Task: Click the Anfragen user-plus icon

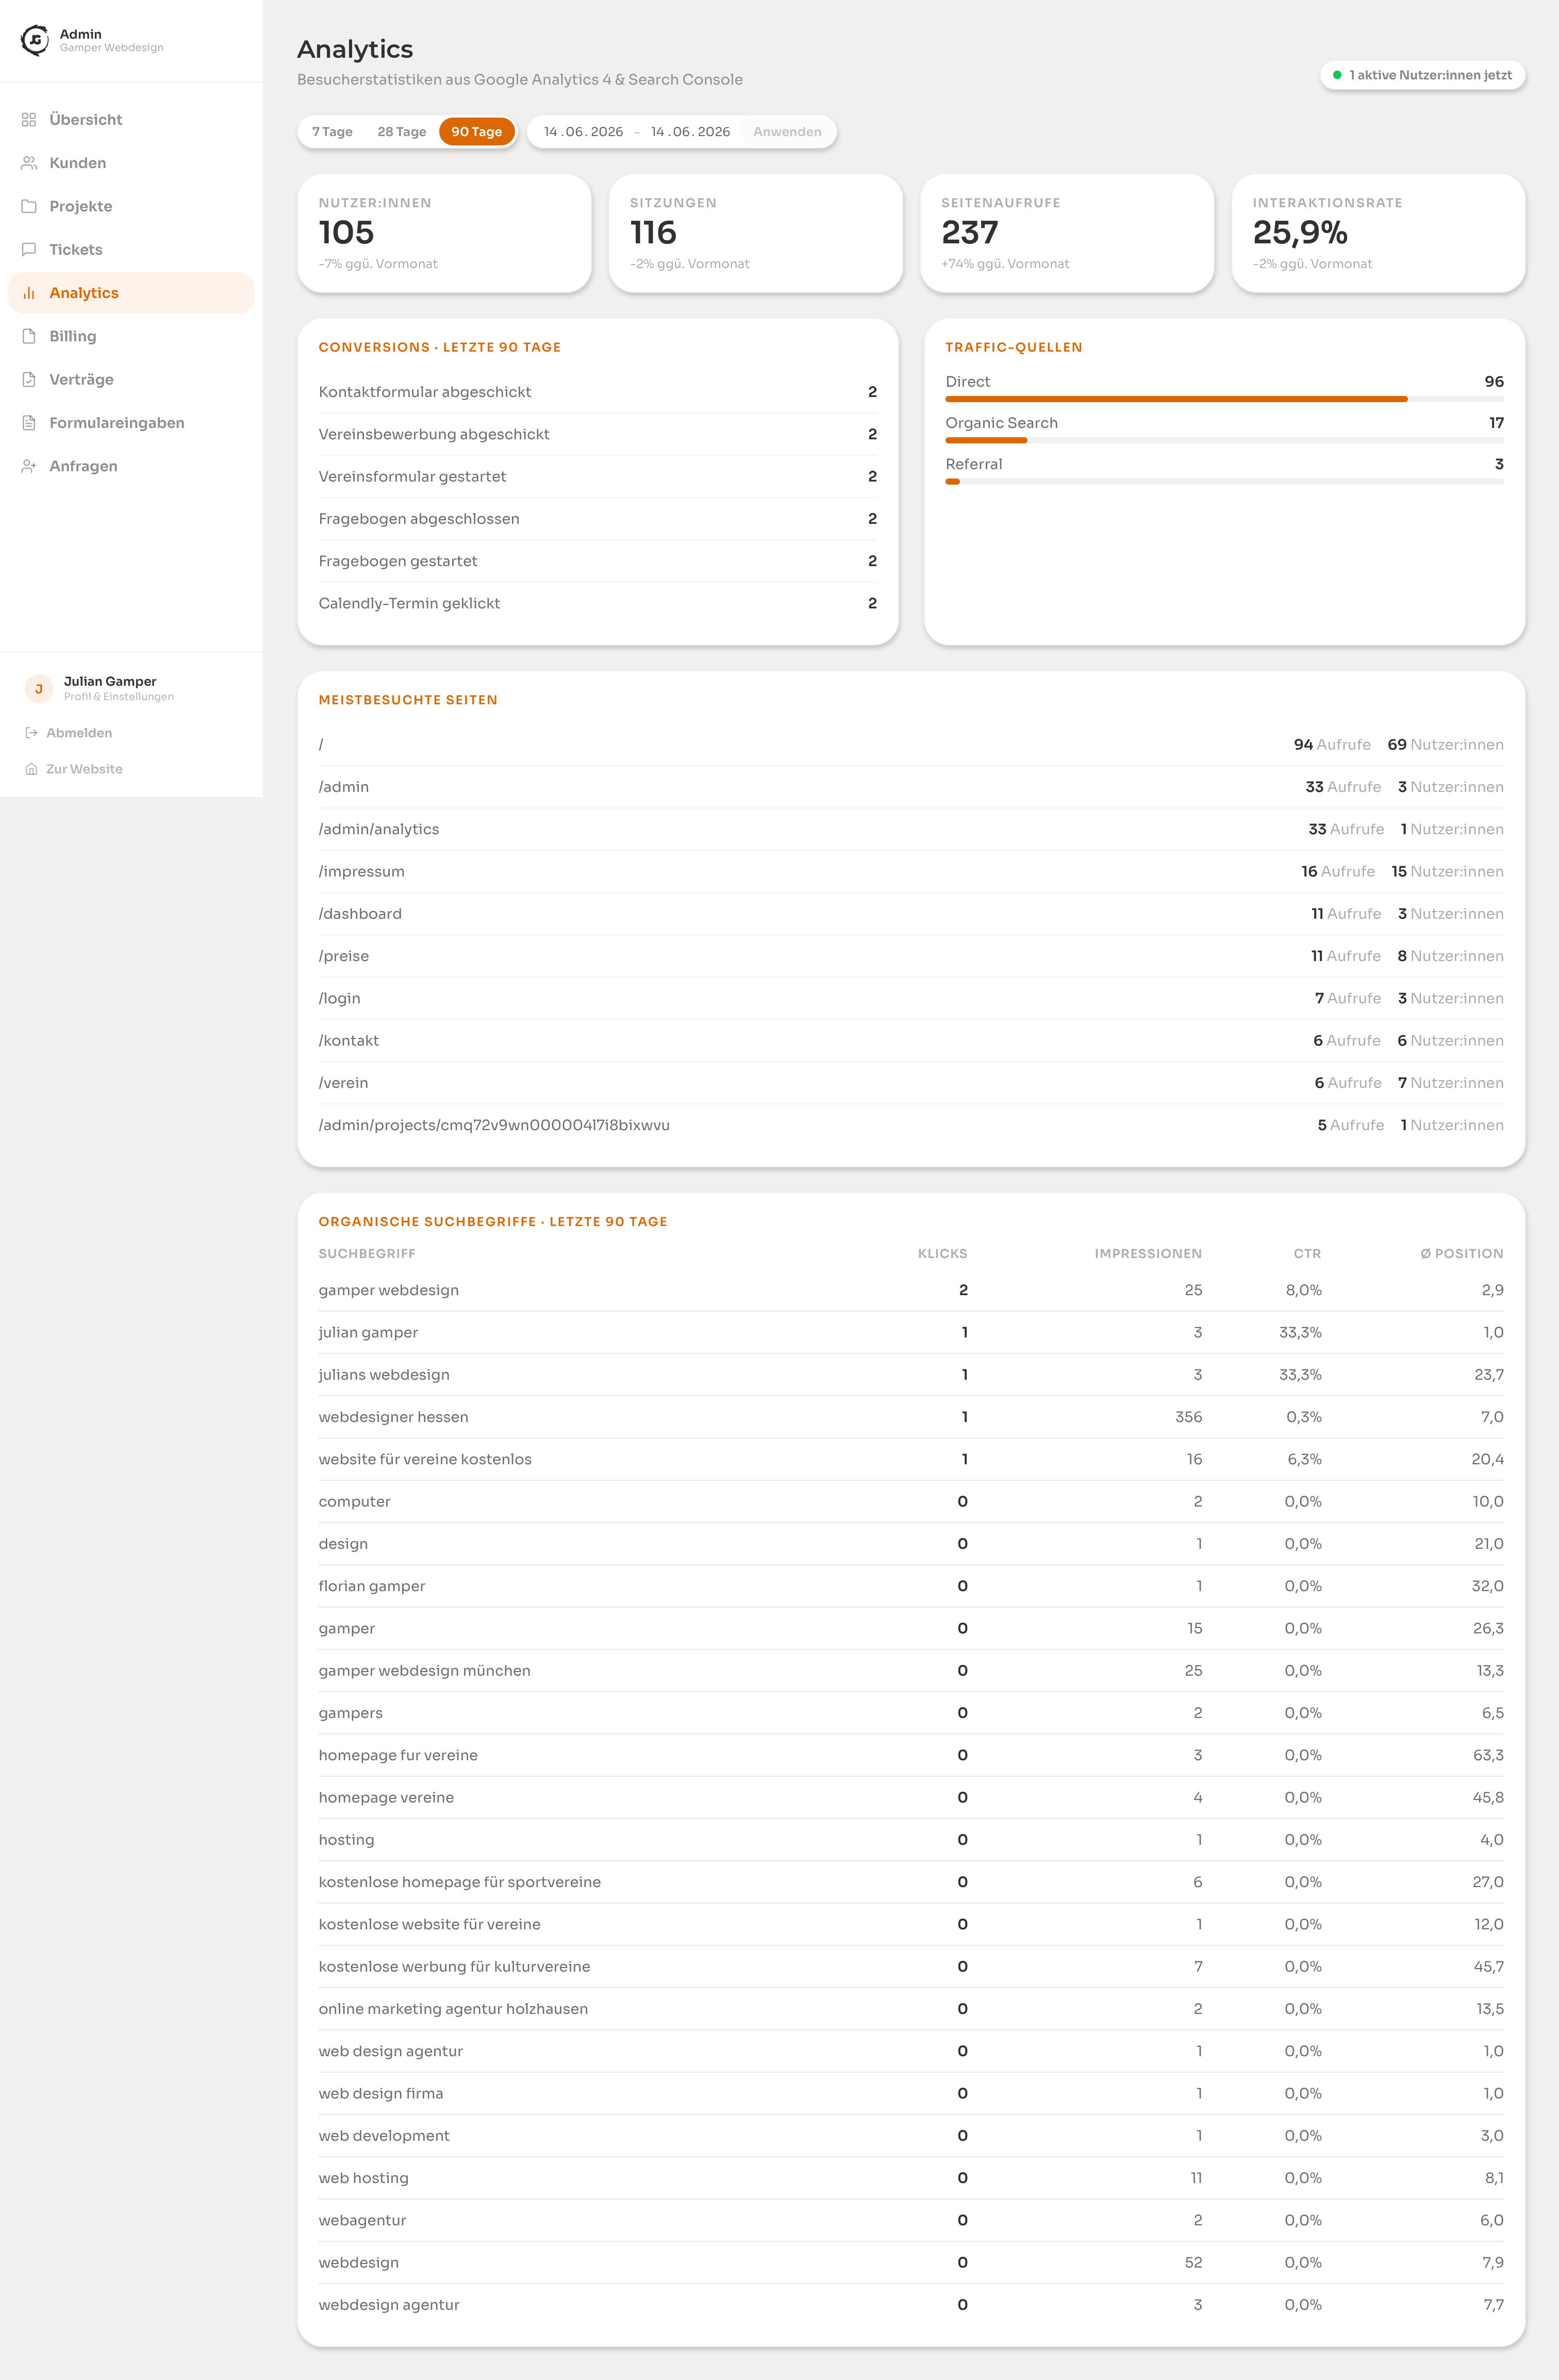Action: [x=29, y=466]
